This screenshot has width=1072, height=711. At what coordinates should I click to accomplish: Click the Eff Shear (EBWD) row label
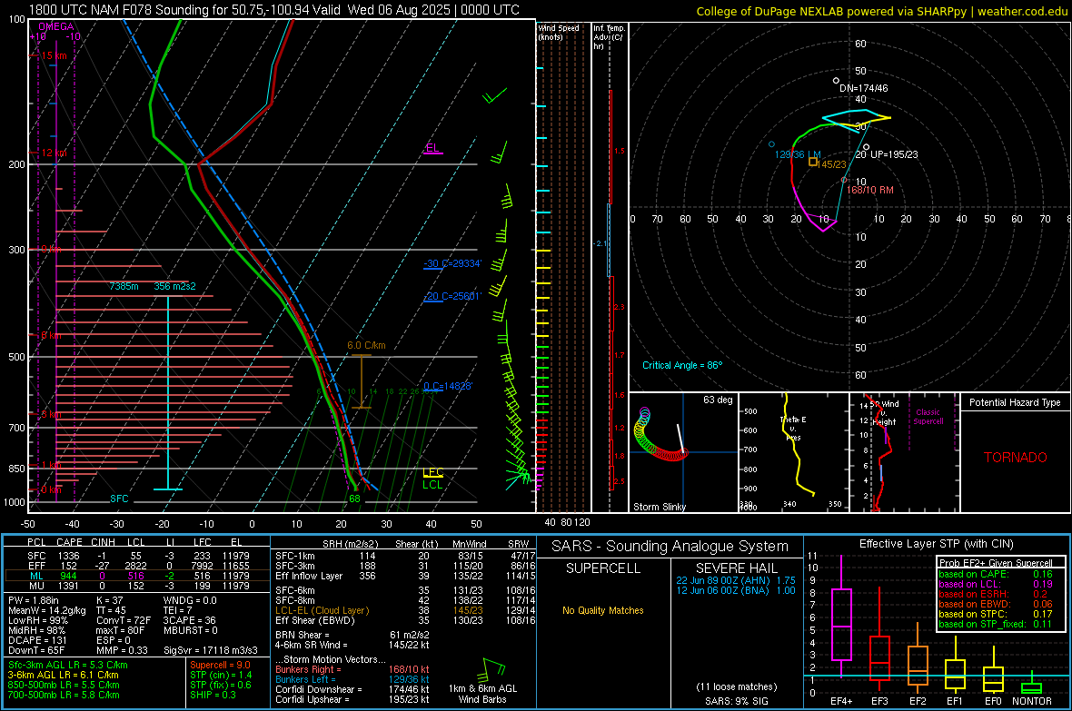click(x=315, y=620)
